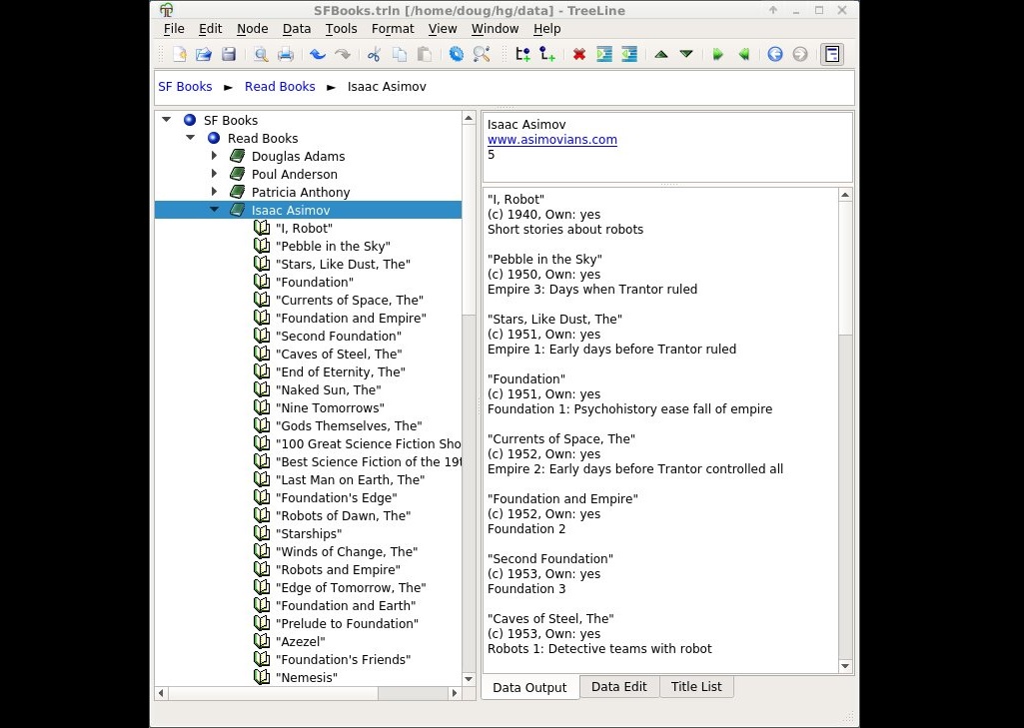Delete the node with red X icon
This screenshot has height=728, width=1024.
[x=579, y=54]
